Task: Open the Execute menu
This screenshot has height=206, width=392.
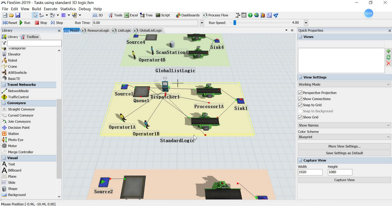Action: [51, 9]
